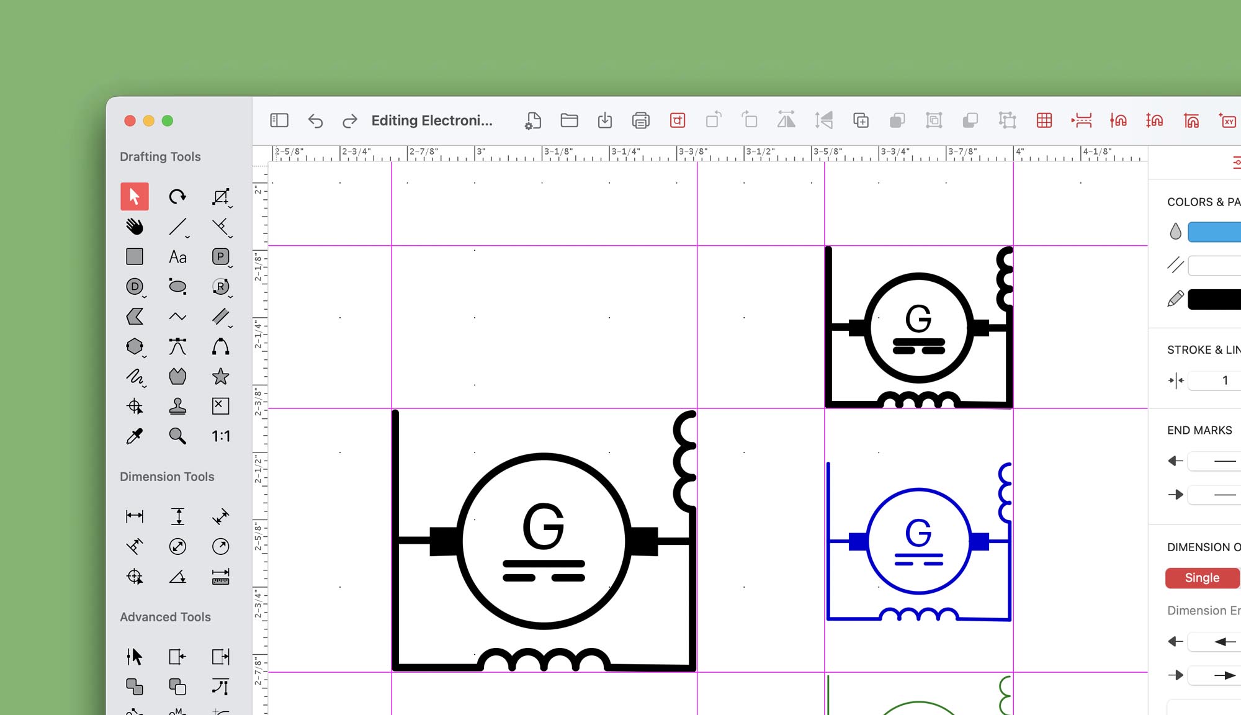Open the dimension start arrow dropdown
The image size is (1241, 715).
tap(1216, 642)
